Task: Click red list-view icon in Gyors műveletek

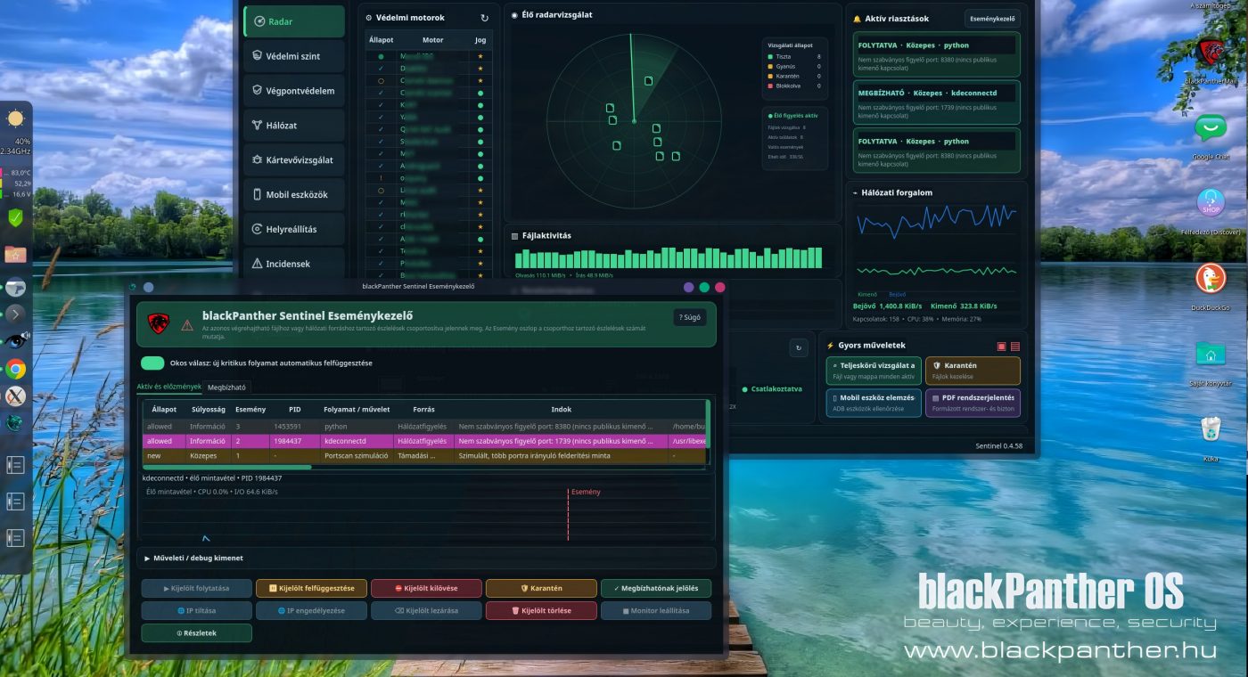Action: (x=1015, y=346)
